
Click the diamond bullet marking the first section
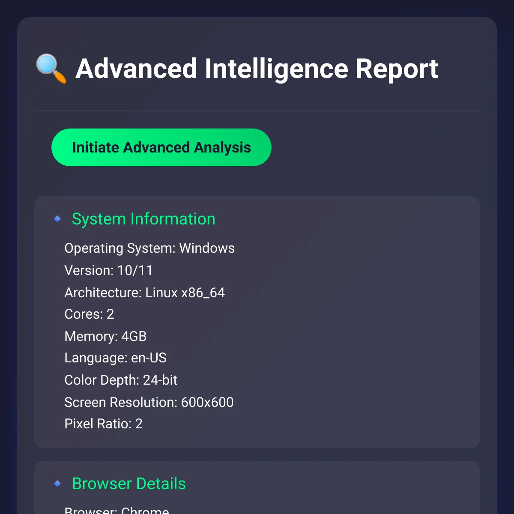pyautogui.click(x=57, y=218)
